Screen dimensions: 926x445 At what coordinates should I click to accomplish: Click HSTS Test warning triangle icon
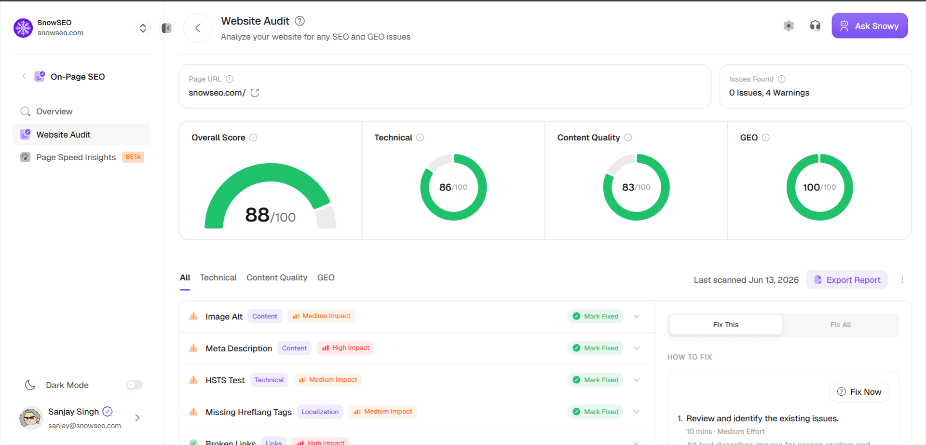(x=193, y=380)
